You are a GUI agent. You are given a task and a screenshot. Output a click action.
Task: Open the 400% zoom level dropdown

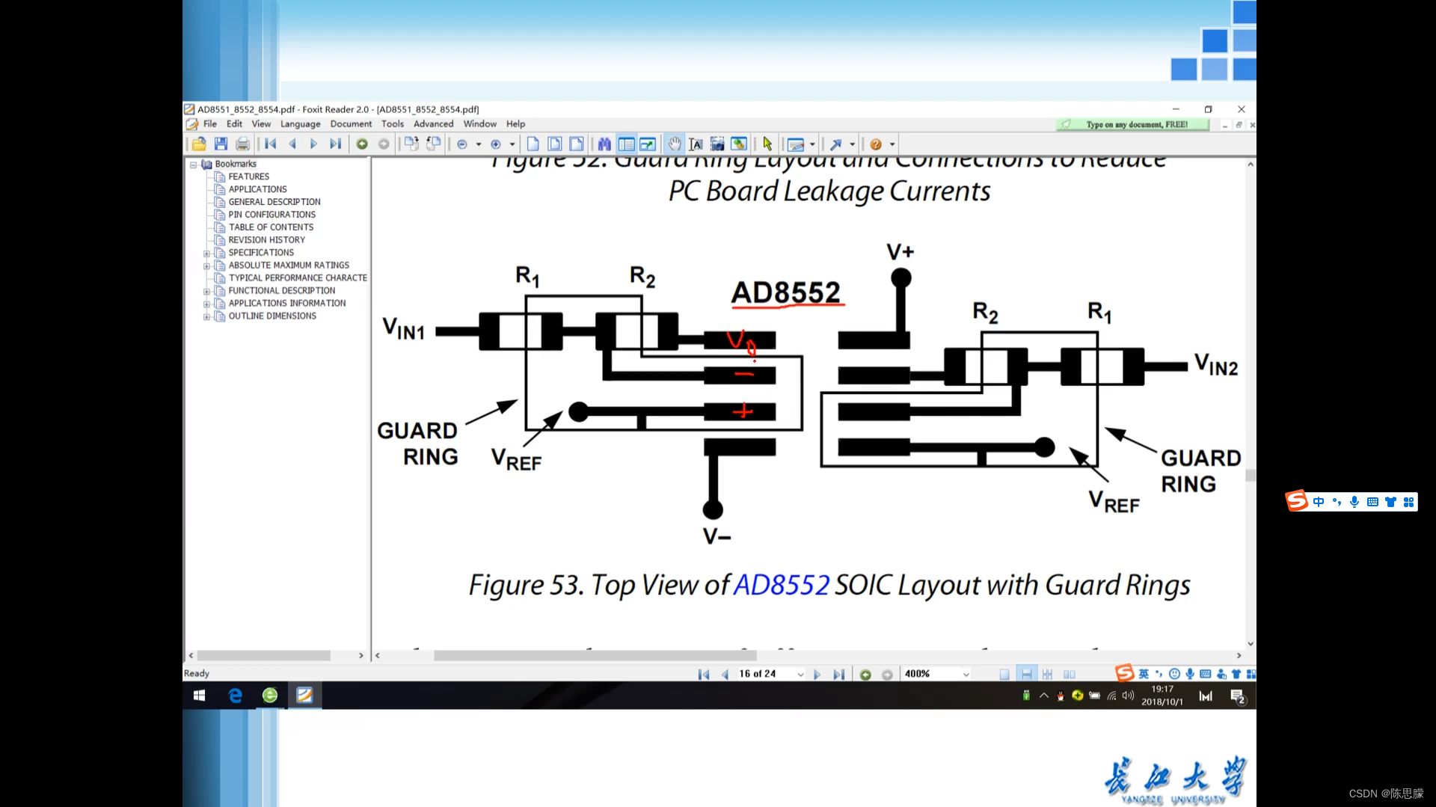[x=966, y=674]
